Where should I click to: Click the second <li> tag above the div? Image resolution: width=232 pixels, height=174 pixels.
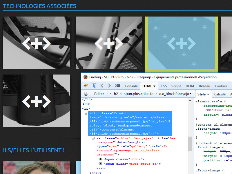[86, 108]
